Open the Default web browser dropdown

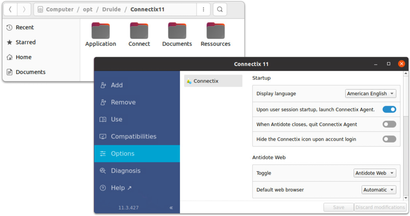point(378,190)
